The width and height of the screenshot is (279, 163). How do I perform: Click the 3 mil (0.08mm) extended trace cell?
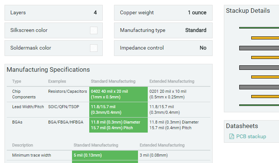tap(154, 155)
